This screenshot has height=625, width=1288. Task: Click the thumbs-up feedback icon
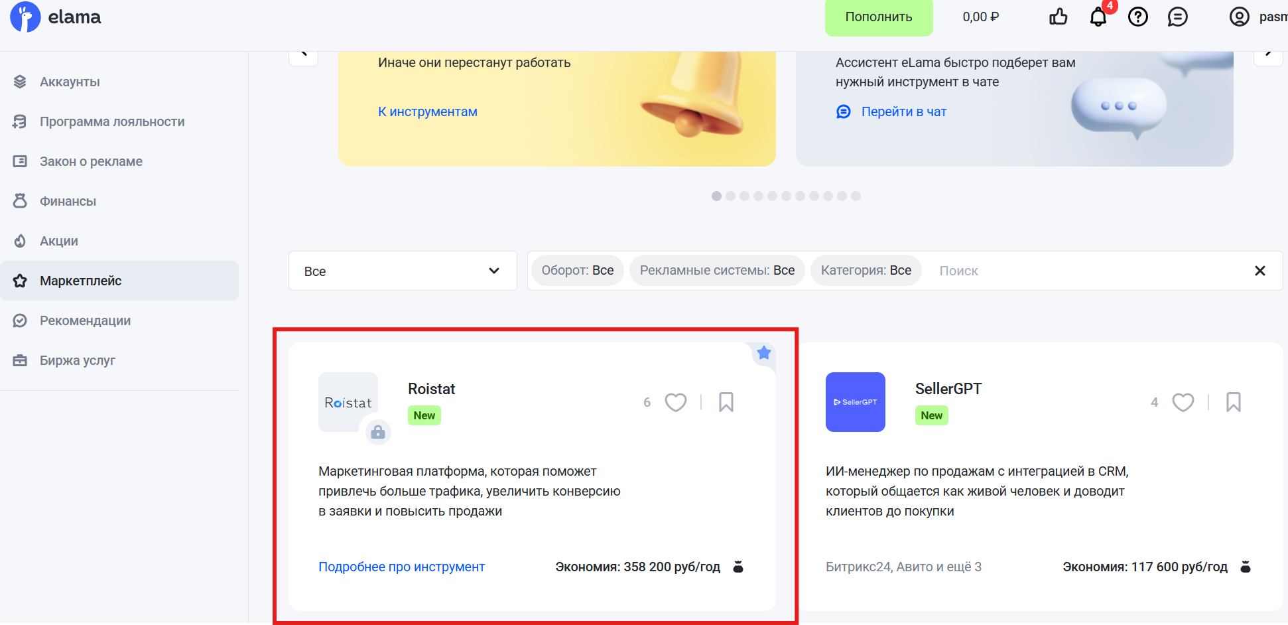coord(1058,18)
